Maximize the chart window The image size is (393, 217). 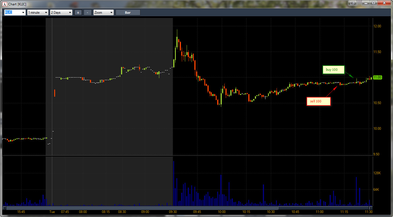374,3
